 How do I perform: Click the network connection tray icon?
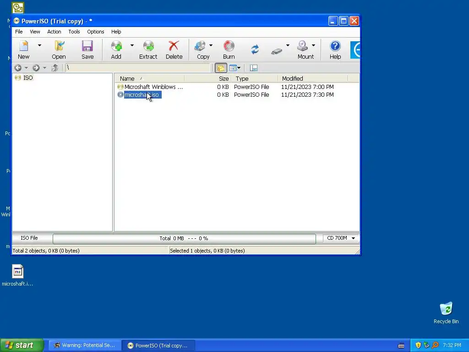[x=426, y=345]
